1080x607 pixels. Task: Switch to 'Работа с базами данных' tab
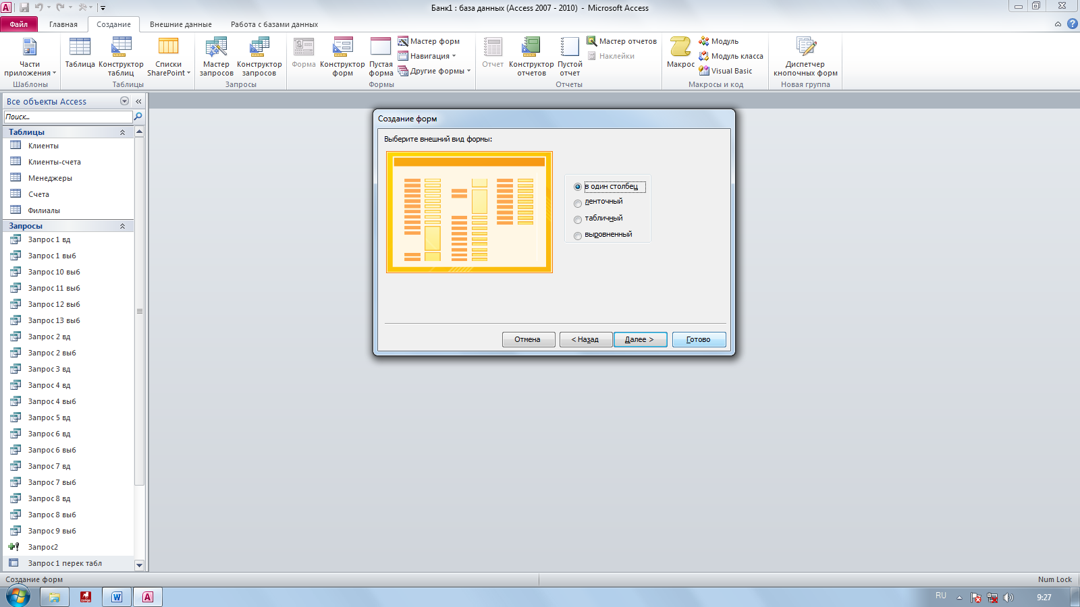[274, 24]
